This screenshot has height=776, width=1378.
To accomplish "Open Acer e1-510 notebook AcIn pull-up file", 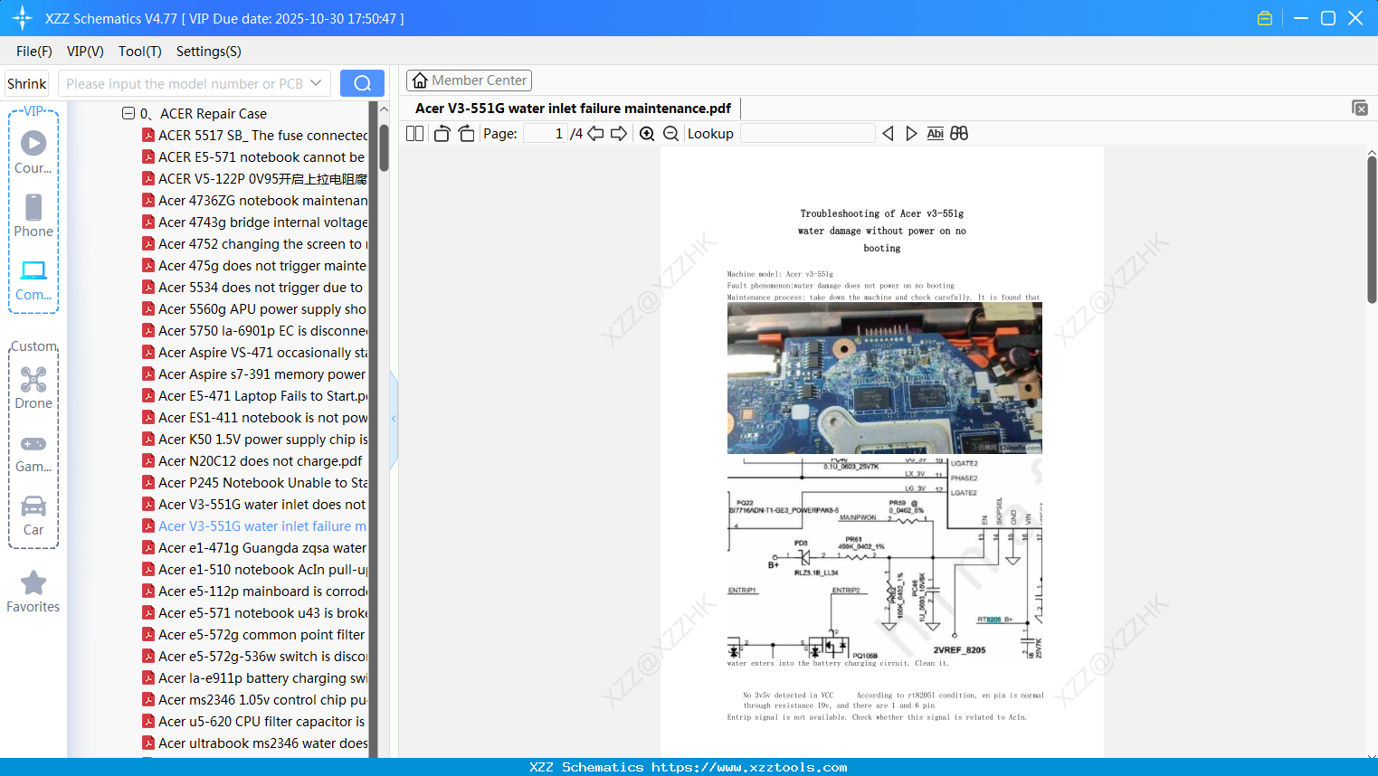I will (255, 569).
